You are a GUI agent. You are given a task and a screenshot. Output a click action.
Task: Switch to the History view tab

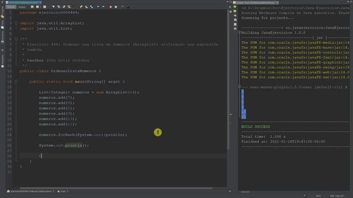(x=22, y=7)
